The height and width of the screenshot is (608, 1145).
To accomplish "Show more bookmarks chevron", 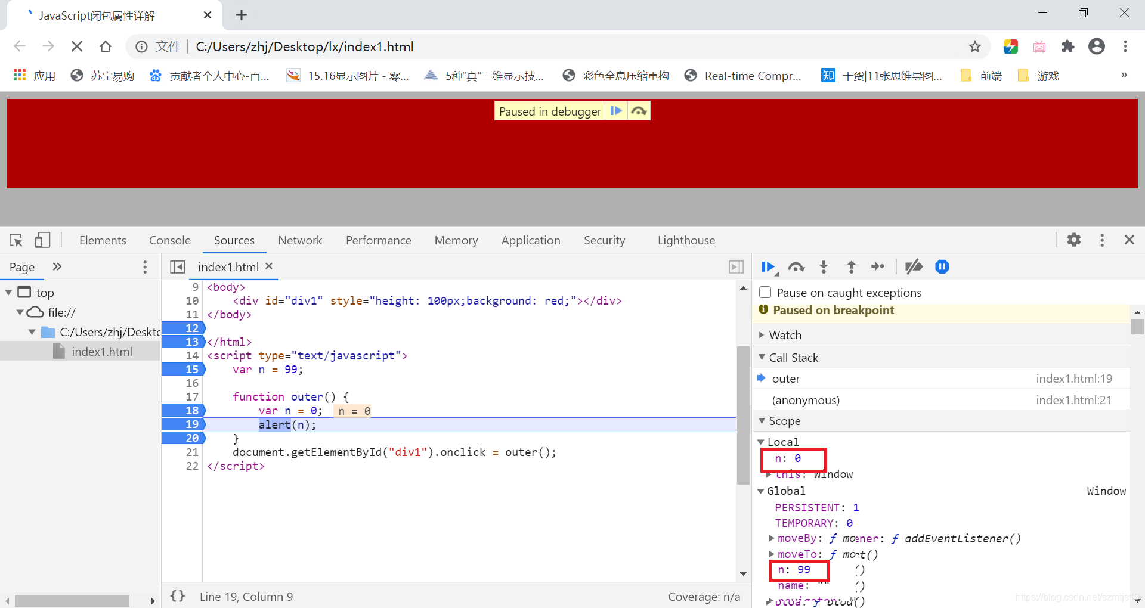I will coord(1124,75).
